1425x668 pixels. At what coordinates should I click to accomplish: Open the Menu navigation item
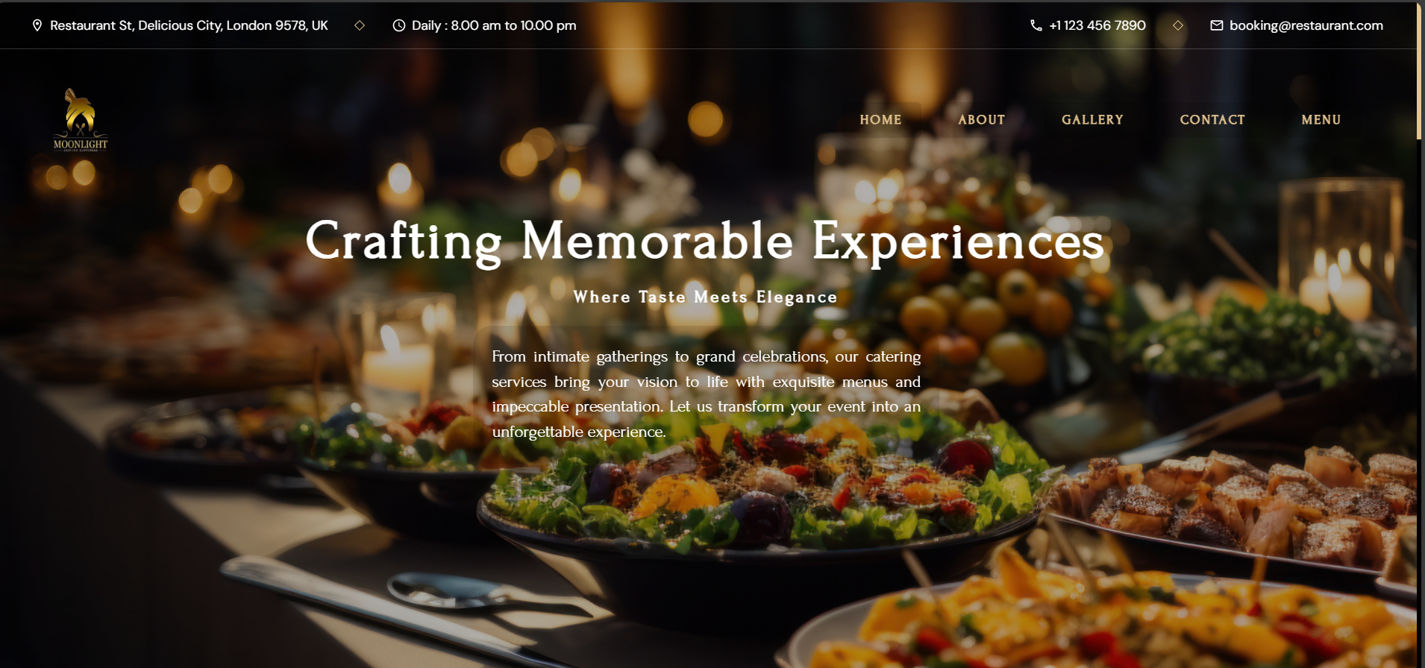pos(1321,120)
